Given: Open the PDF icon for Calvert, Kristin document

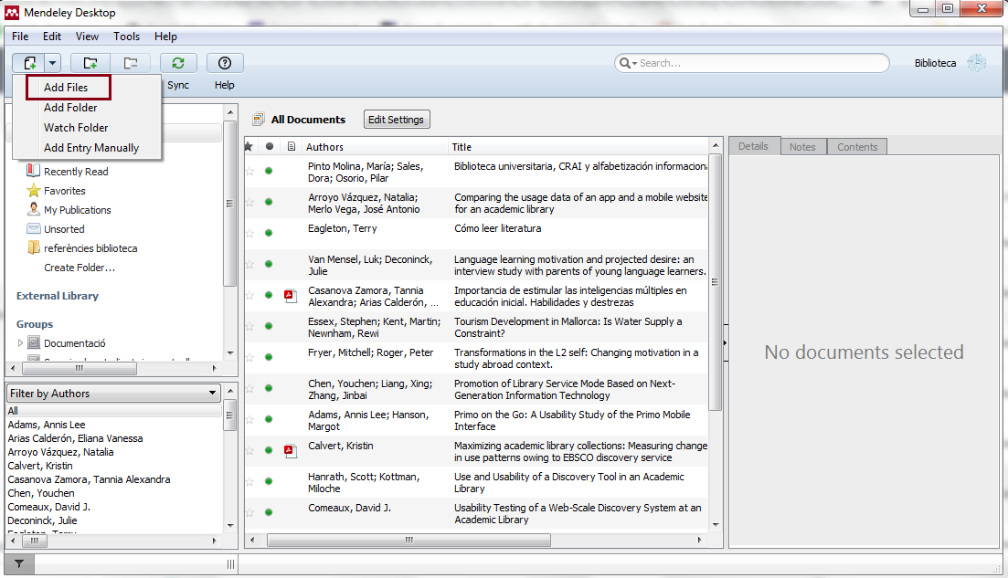Looking at the screenshot, I should pyautogui.click(x=290, y=451).
